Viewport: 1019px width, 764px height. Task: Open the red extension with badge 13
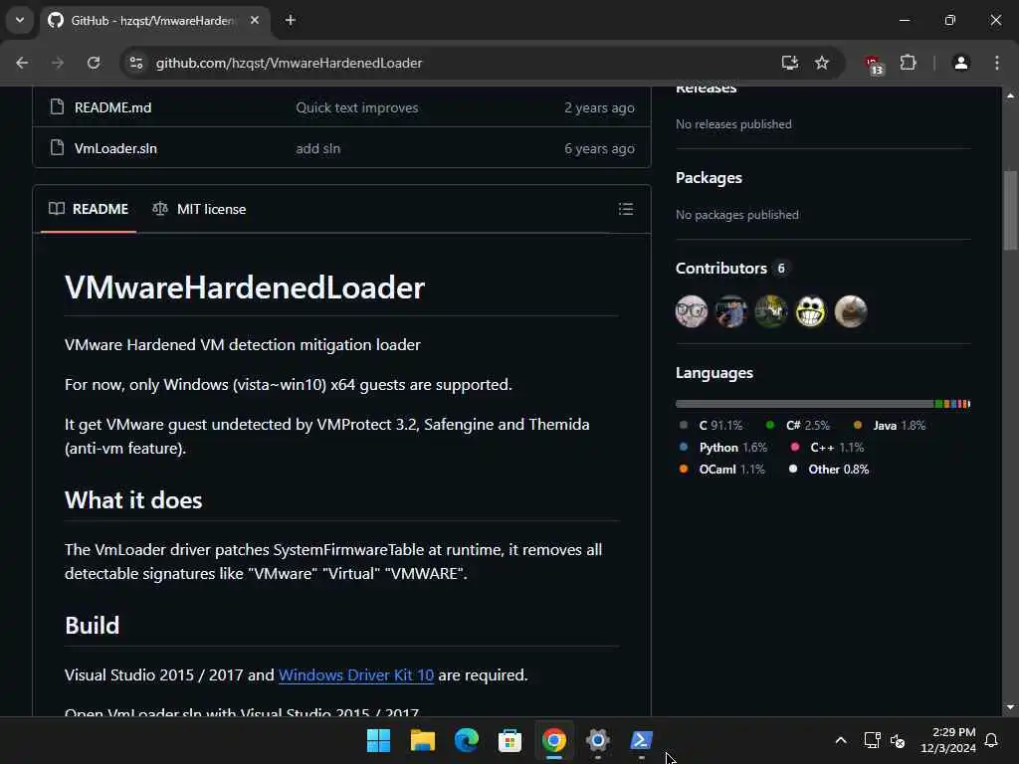[874, 65]
